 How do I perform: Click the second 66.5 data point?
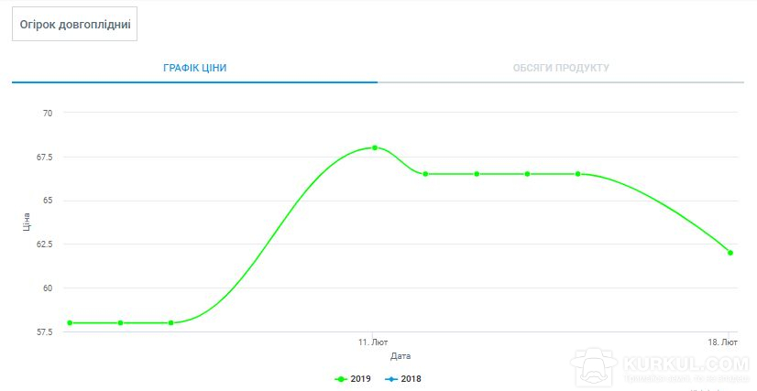tap(477, 174)
